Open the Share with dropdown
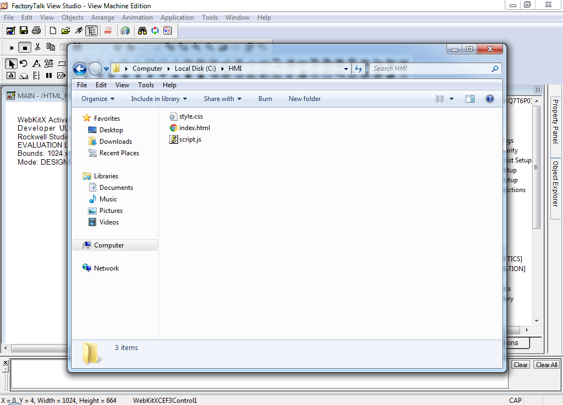 point(223,99)
